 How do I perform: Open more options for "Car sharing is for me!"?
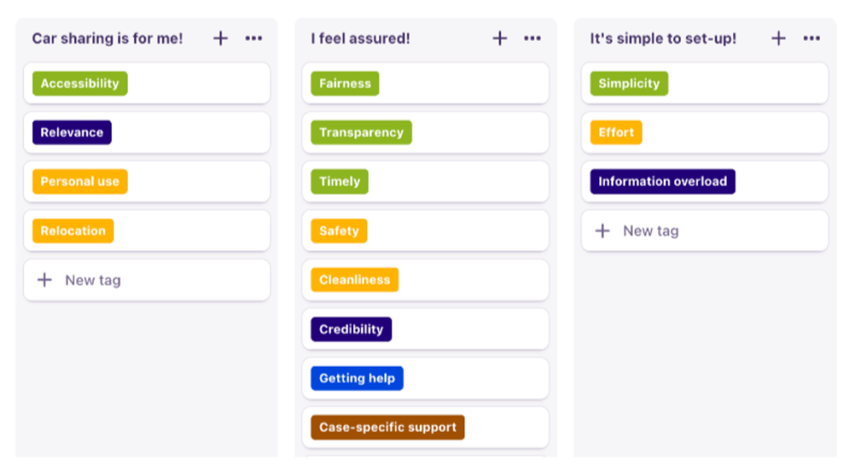[x=253, y=38]
